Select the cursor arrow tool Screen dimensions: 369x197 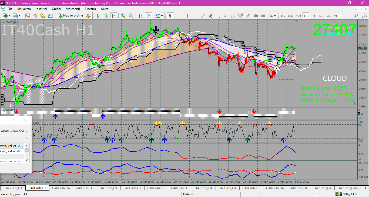pos(170,16)
